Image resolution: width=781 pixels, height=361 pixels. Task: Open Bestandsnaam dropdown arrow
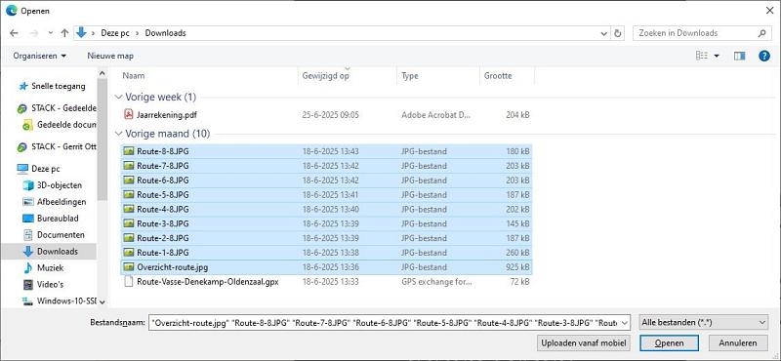click(625, 323)
